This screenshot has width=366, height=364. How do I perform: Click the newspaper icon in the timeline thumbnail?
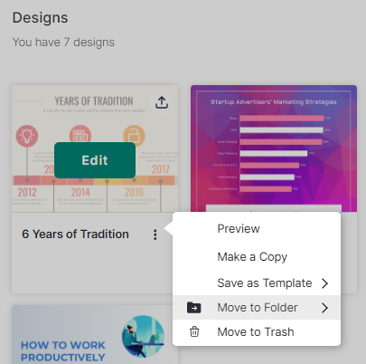80,134
